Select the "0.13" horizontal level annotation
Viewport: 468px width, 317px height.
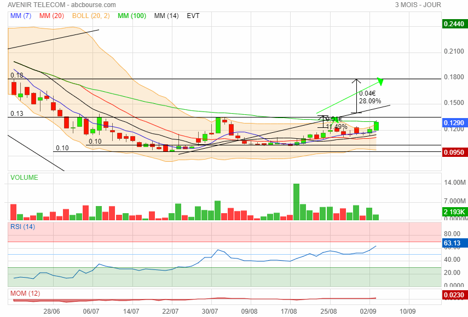[17, 114]
